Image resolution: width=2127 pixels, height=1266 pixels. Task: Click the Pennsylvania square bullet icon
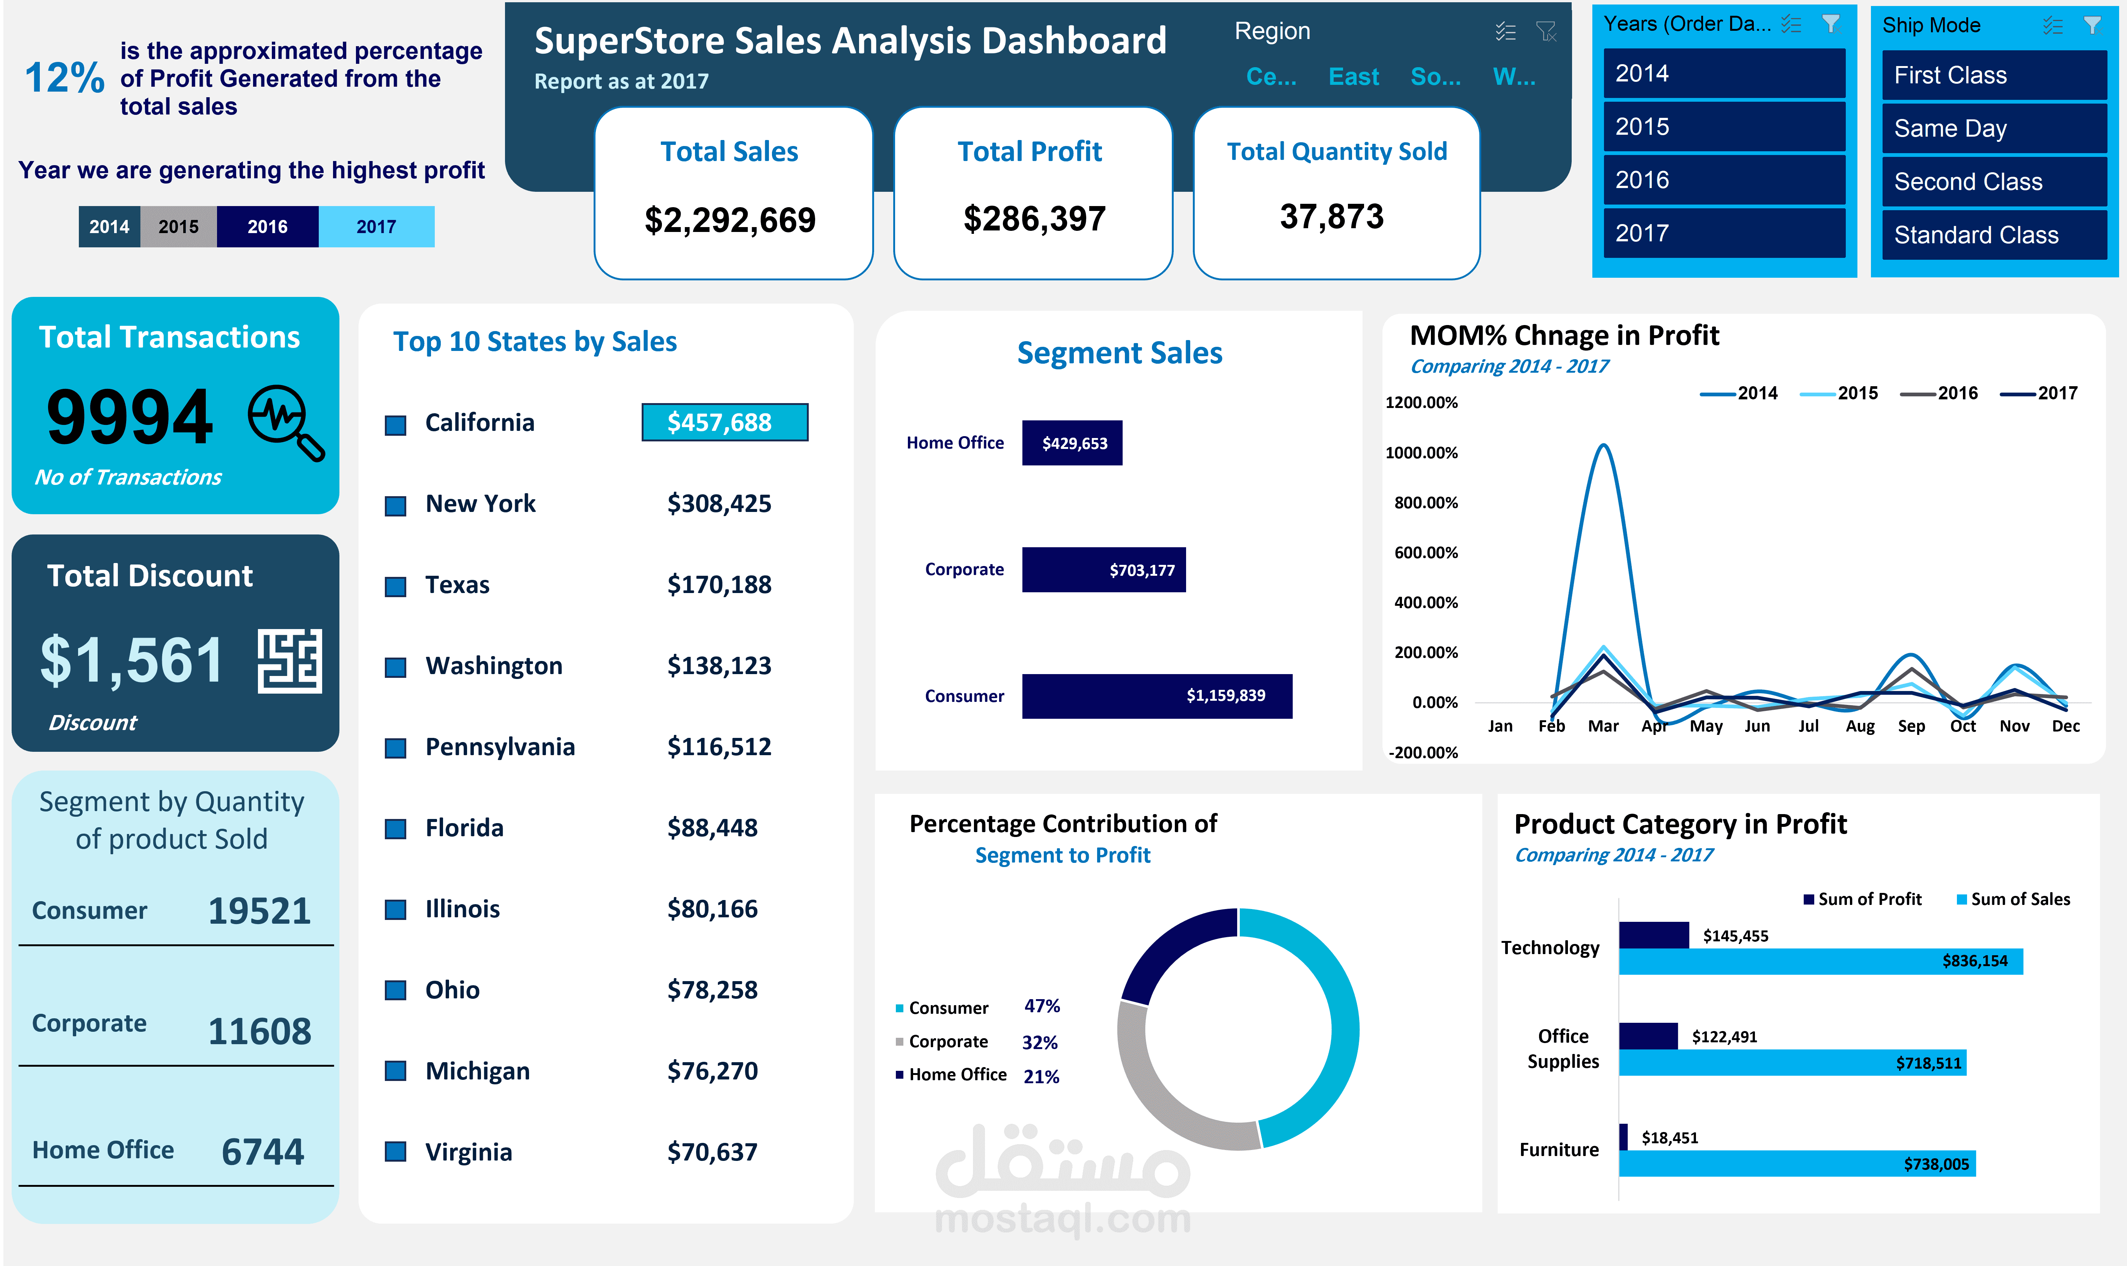[395, 748]
